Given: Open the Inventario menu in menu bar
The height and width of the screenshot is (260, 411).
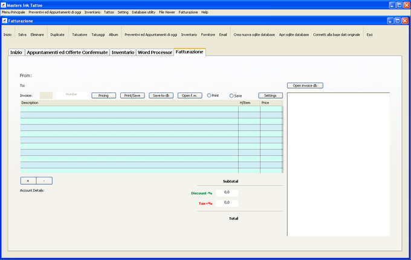Looking at the screenshot, I should tap(92, 12).
